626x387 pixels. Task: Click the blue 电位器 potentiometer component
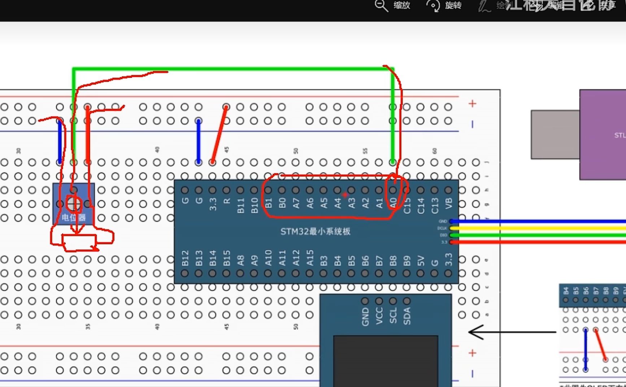click(74, 204)
